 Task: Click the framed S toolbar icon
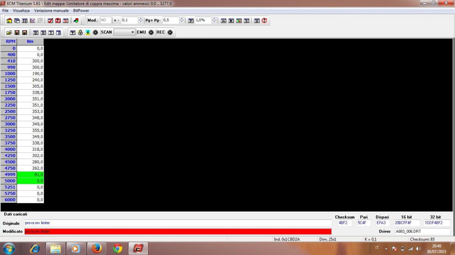[x=246, y=20]
